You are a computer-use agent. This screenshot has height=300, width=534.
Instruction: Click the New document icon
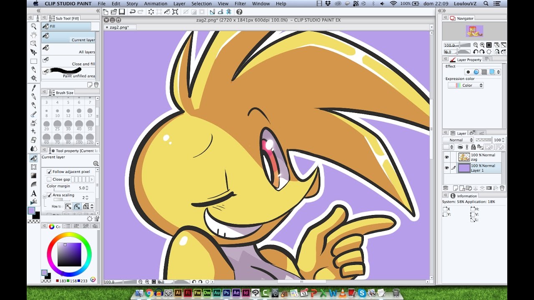tap(106, 12)
